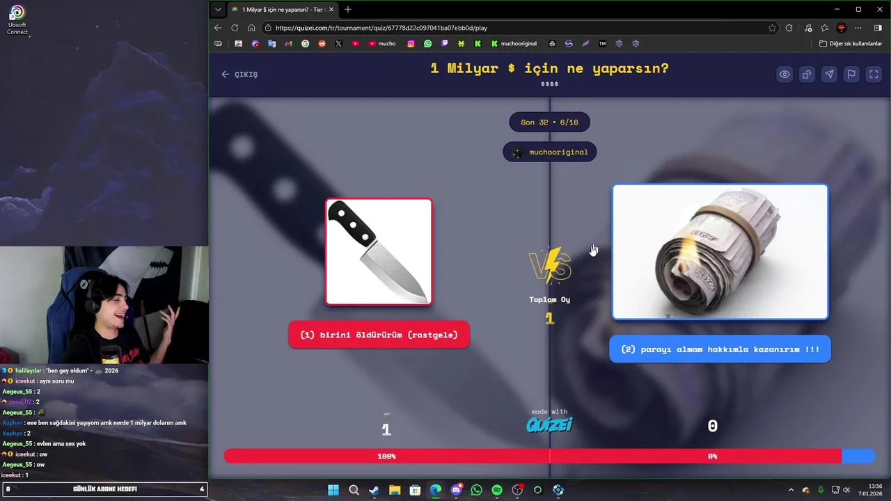Image resolution: width=891 pixels, height=501 pixels.
Task: Click the green microphone tray icon
Action: coord(821,490)
